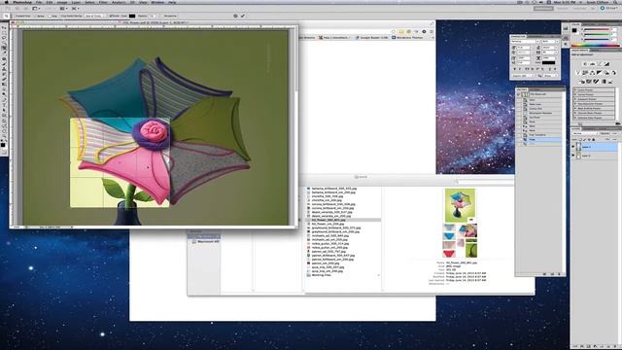622x350 pixels.
Task: Open the Filter menu
Action: pos(103,2)
